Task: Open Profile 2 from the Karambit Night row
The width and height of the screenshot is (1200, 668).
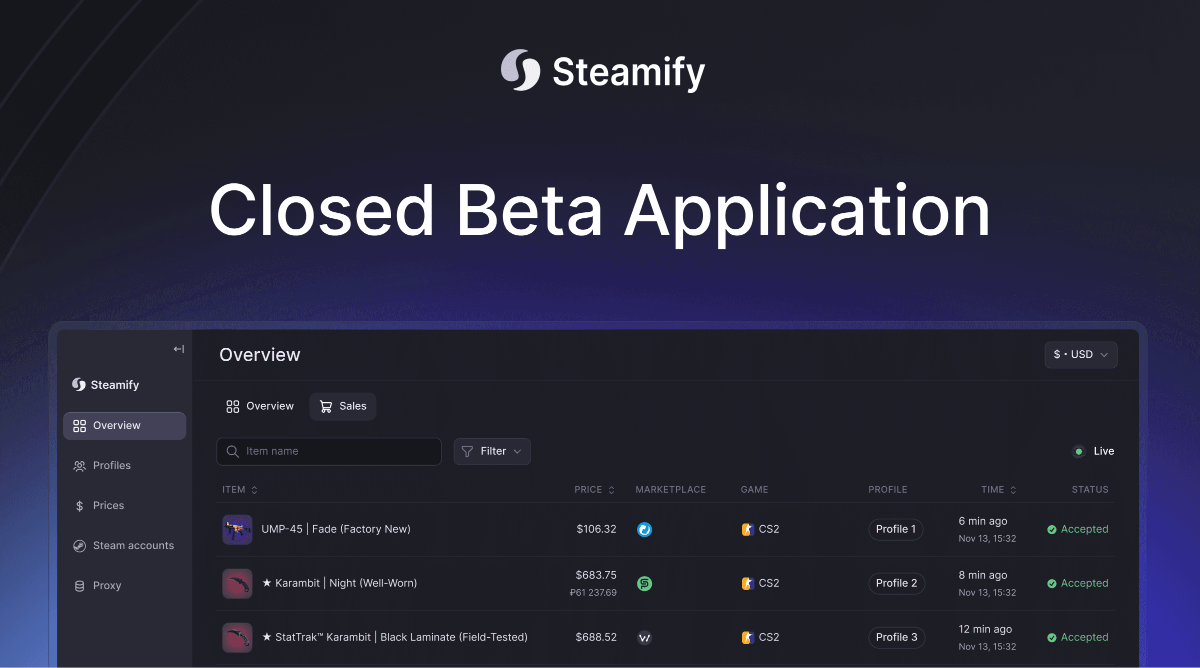Action: tap(896, 583)
